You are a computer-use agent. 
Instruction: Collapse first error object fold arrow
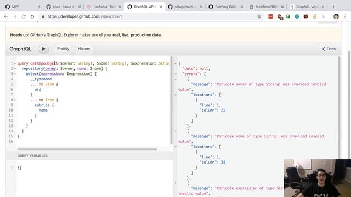click(x=175, y=79)
